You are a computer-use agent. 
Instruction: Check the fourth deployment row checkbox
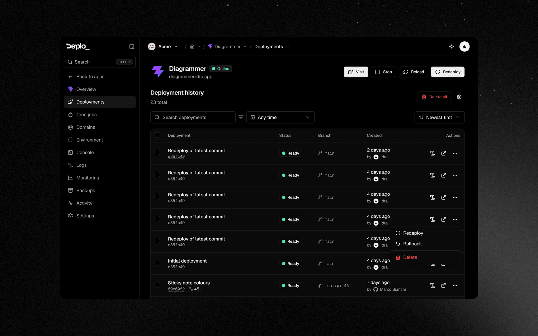[157, 219]
